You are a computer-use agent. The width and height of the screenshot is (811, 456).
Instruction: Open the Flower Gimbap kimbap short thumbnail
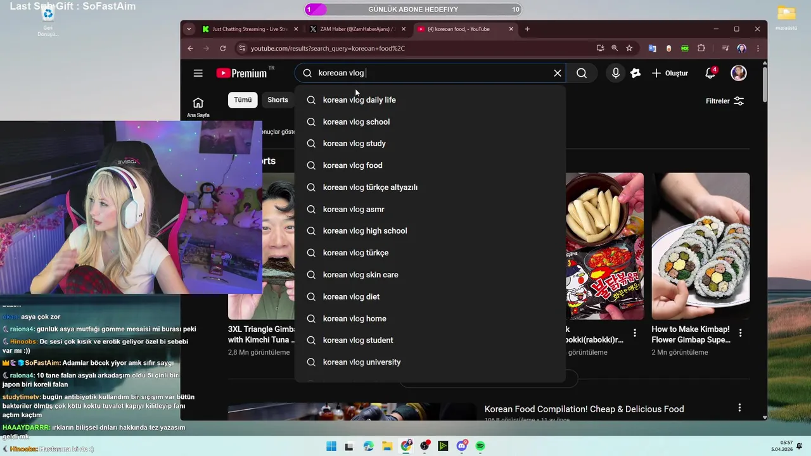(700, 246)
